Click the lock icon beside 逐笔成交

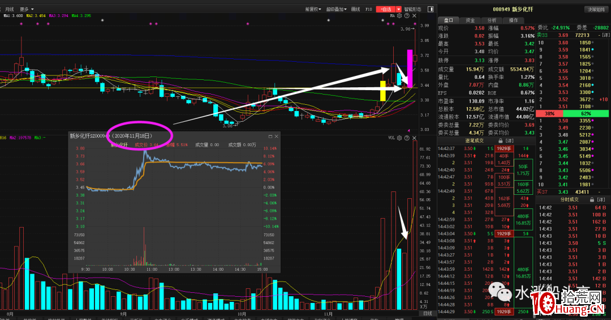point(501,140)
